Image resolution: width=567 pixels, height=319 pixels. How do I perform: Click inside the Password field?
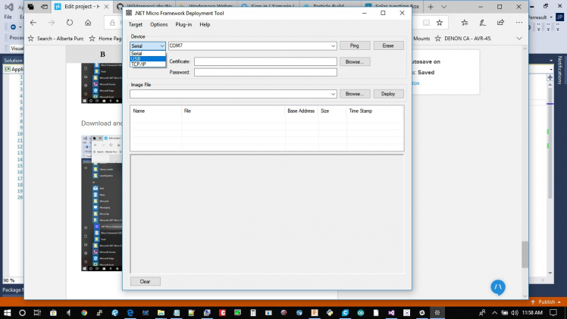265,72
